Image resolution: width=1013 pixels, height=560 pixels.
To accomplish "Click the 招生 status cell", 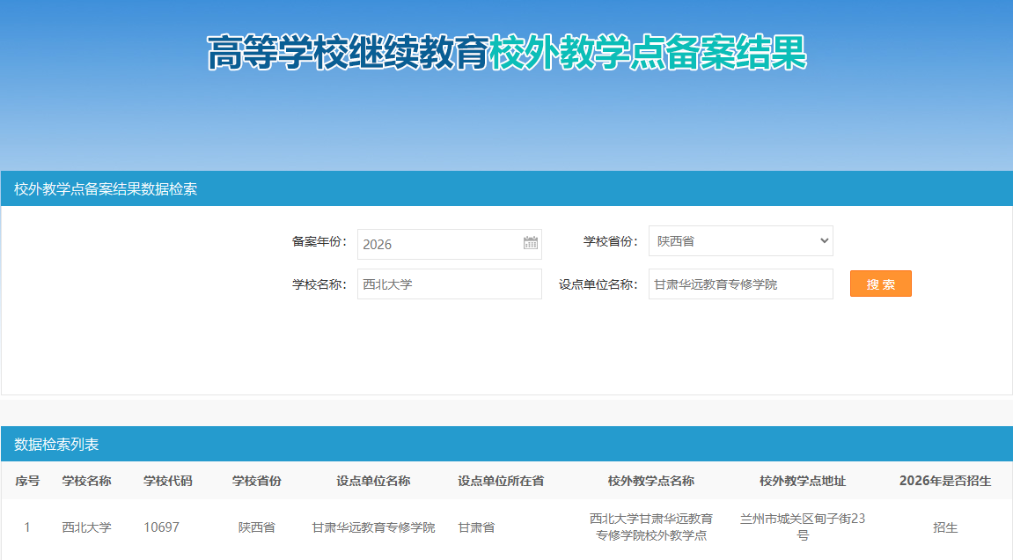I will [945, 527].
